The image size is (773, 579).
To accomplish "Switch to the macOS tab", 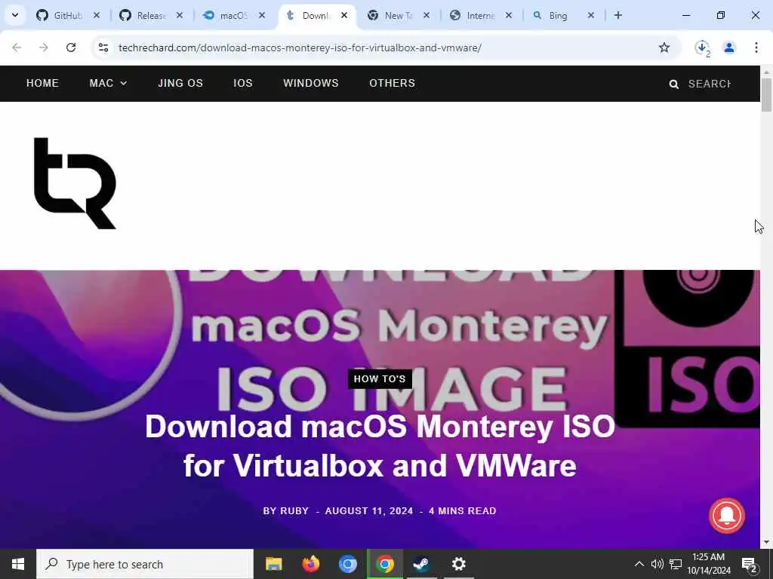I will [233, 15].
